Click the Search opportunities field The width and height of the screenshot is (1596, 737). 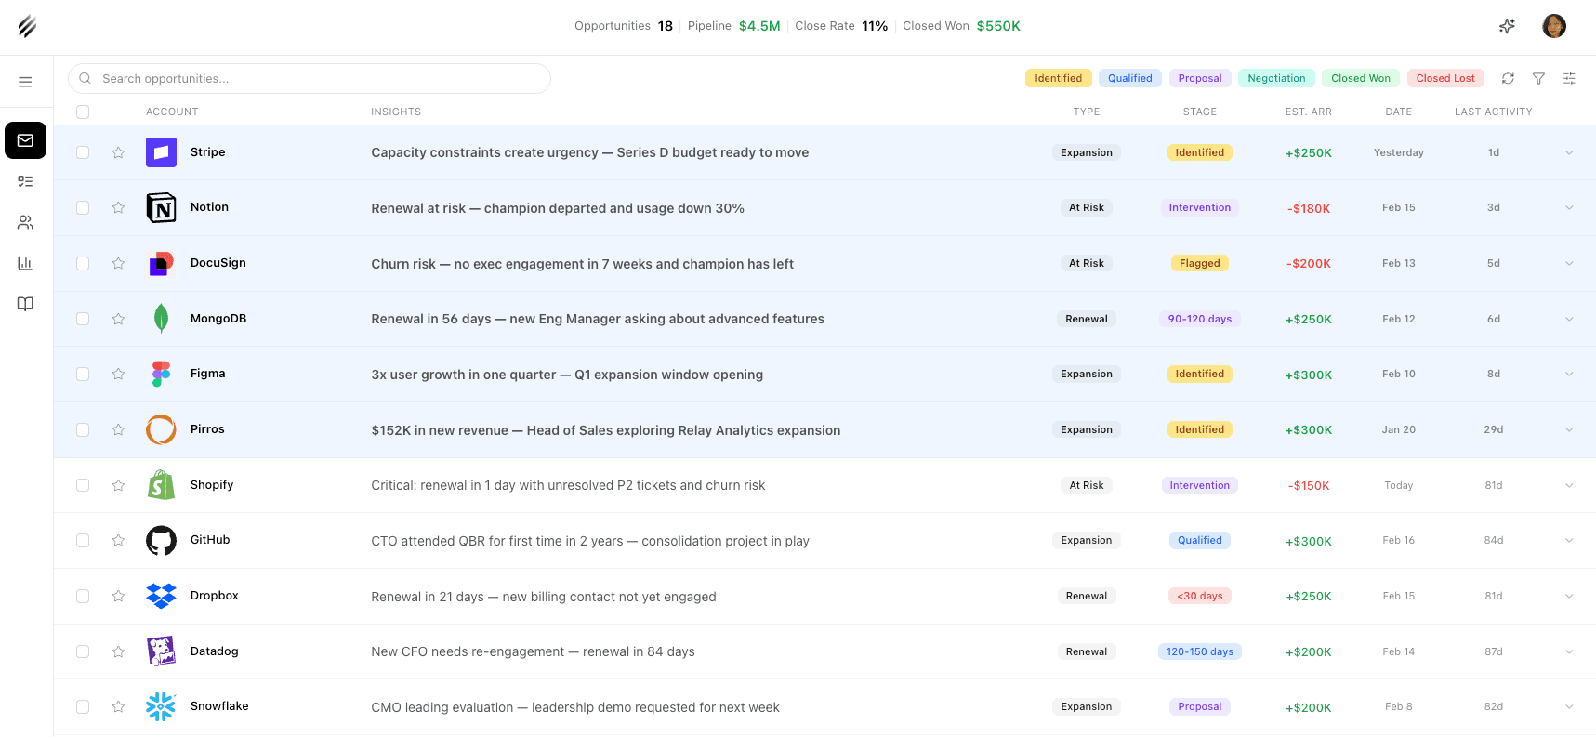click(x=310, y=78)
